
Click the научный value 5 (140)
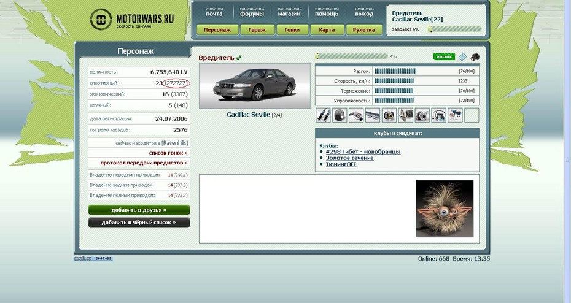178,105
